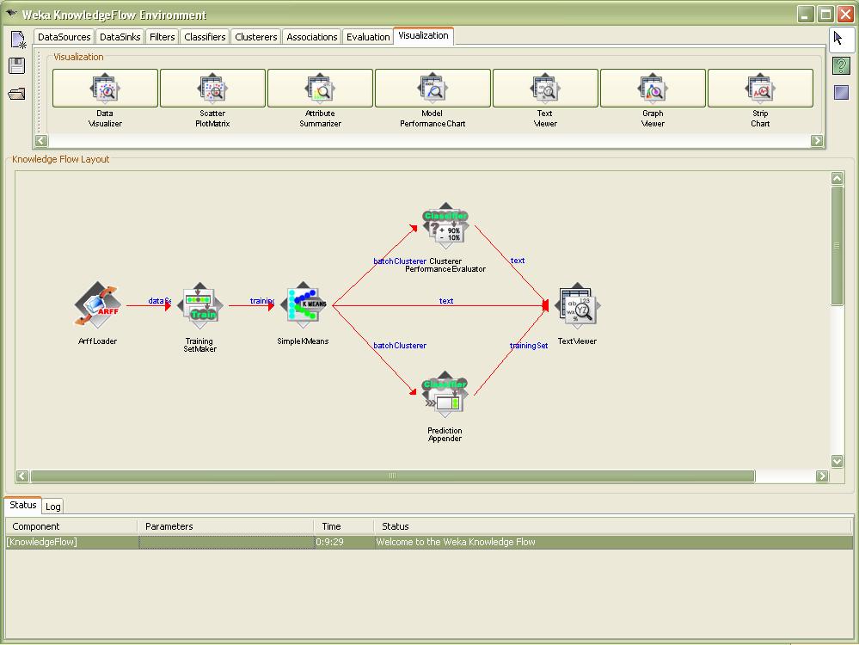Select the TextViewer node on canvas
The image size is (859, 645).
pyautogui.click(x=578, y=305)
